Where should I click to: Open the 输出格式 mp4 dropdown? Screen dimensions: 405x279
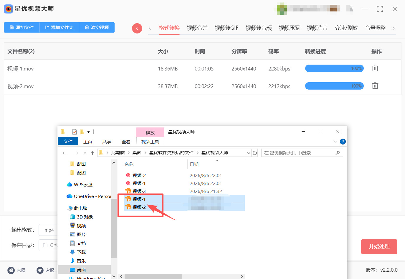tap(48, 230)
